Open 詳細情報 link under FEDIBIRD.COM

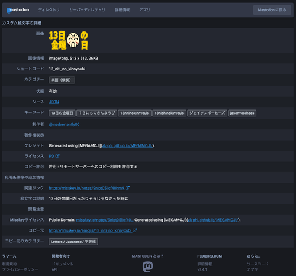(x=205, y=264)
